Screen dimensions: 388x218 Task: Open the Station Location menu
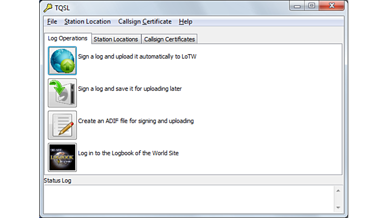(87, 22)
